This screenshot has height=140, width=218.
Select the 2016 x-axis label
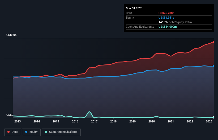pos(75,121)
